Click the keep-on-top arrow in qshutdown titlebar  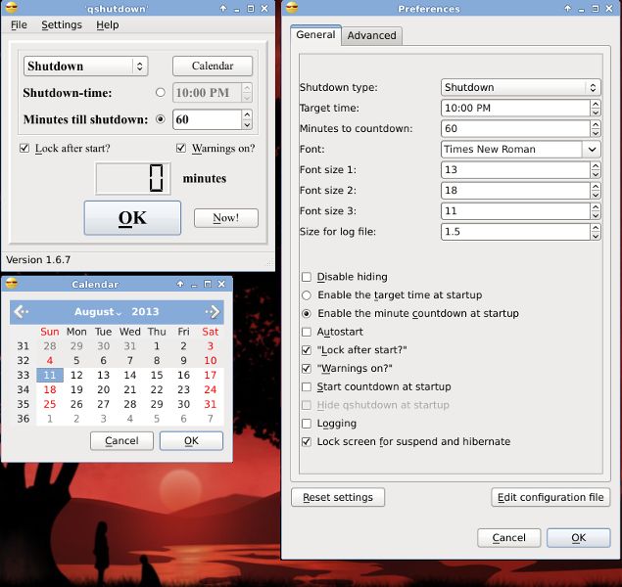tap(223, 9)
